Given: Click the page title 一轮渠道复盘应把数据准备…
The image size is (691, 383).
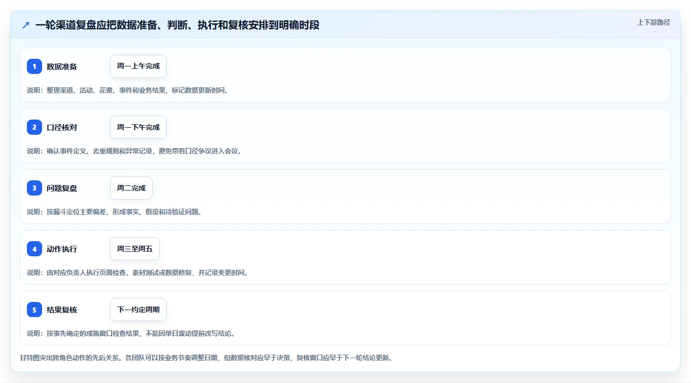Looking at the screenshot, I should pos(177,25).
